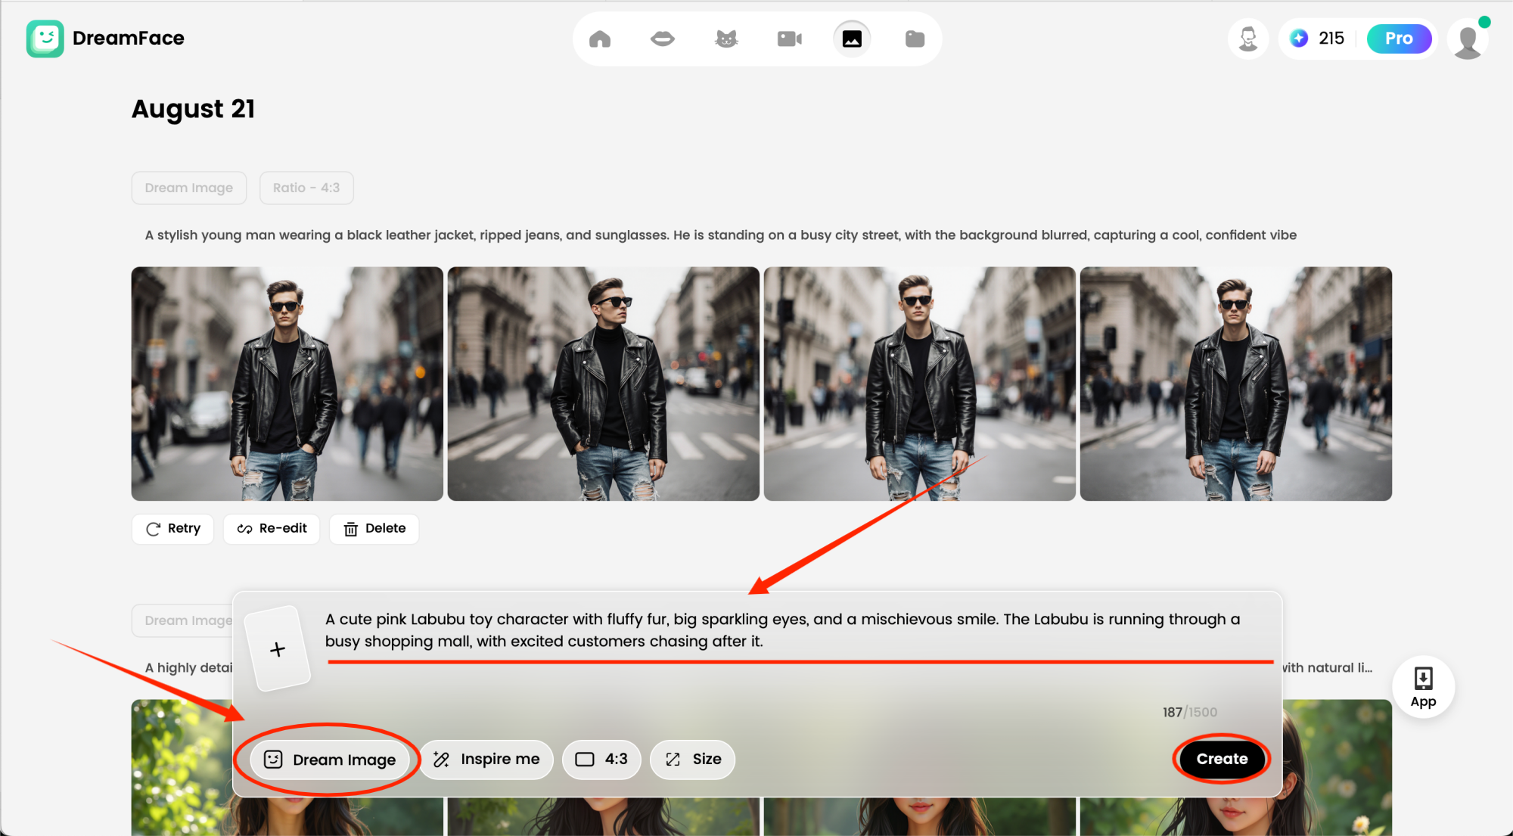The image size is (1513, 836).
Task: Click the Pro upgrade badge
Action: point(1399,39)
